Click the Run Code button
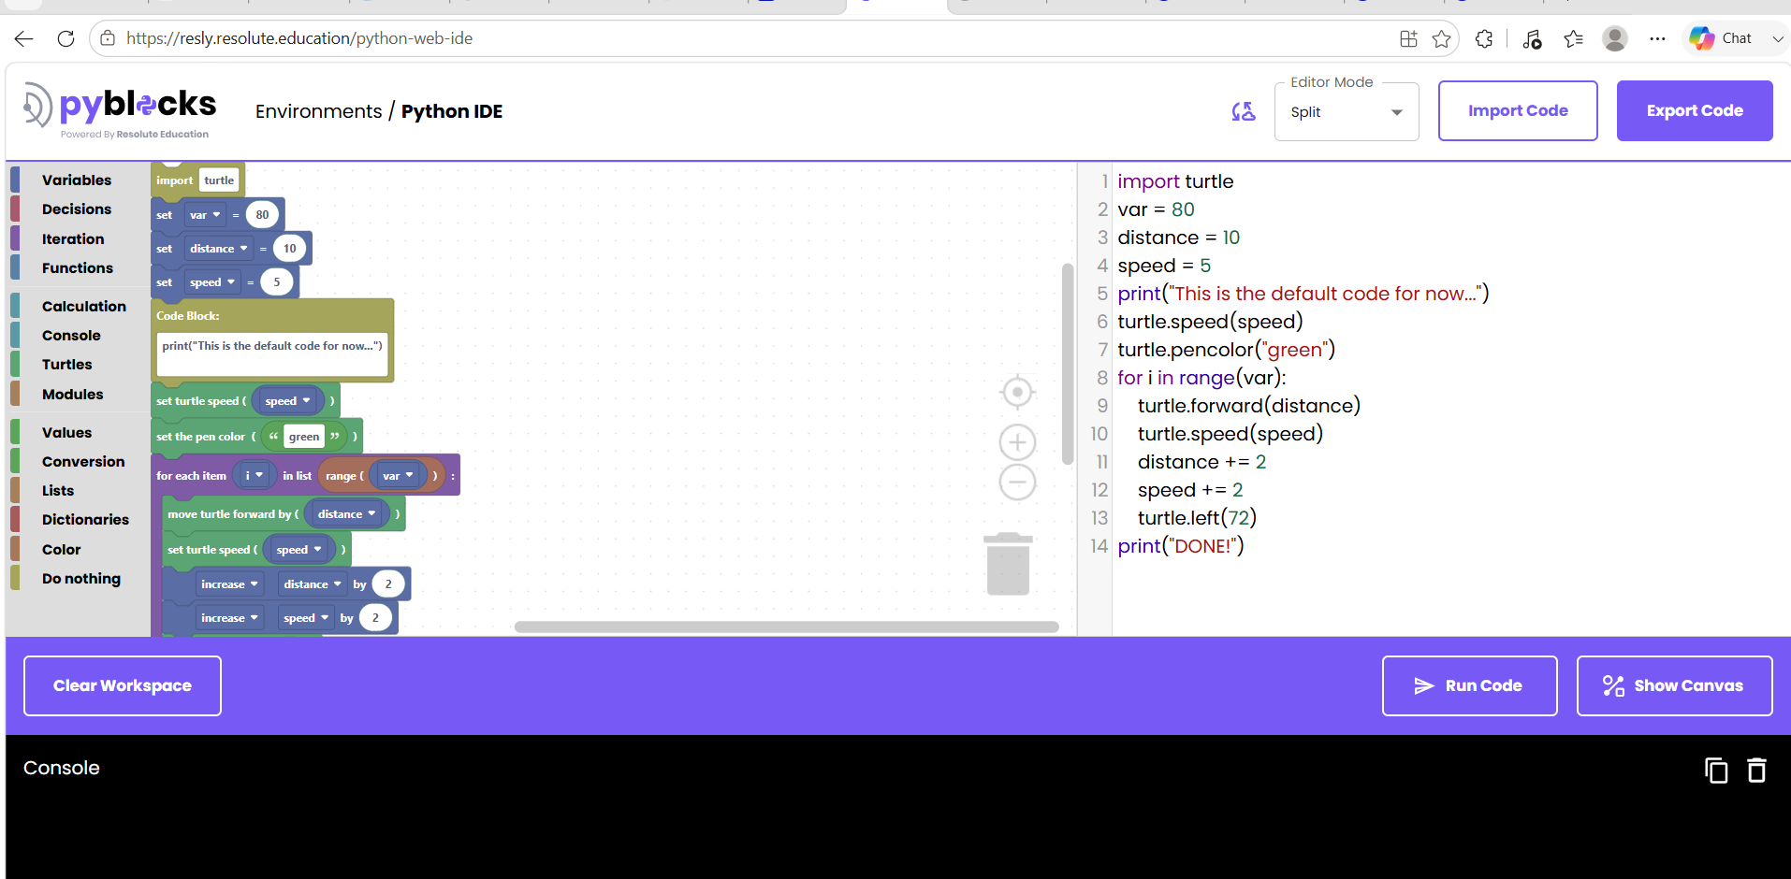The width and height of the screenshot is (1791, 879). point(1469,685)
